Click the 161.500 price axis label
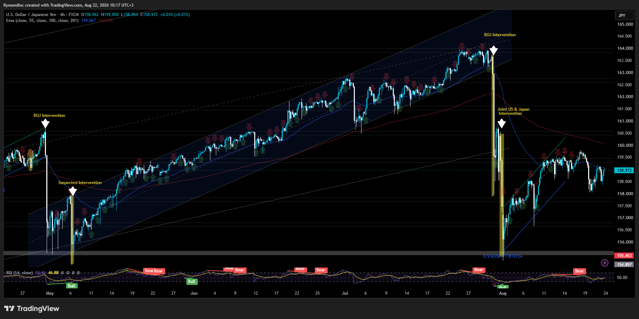 625,109
